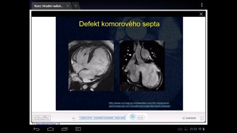
Task: Open the Slide Notes panel
Action: 189,118
